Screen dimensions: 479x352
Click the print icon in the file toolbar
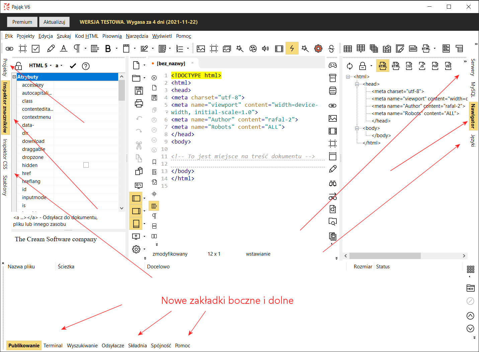click(x=139, y=103)
